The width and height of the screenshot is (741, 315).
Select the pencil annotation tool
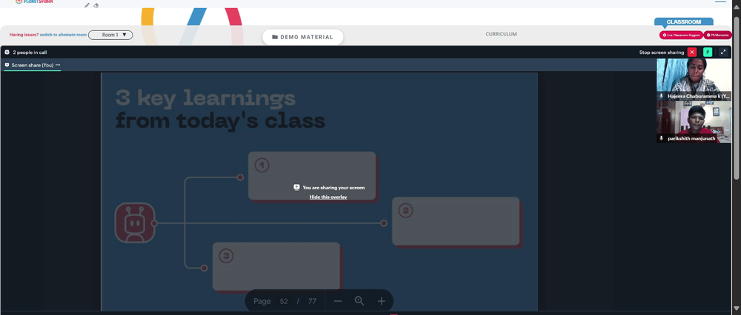pyautogui.click(x=87, y=5)
